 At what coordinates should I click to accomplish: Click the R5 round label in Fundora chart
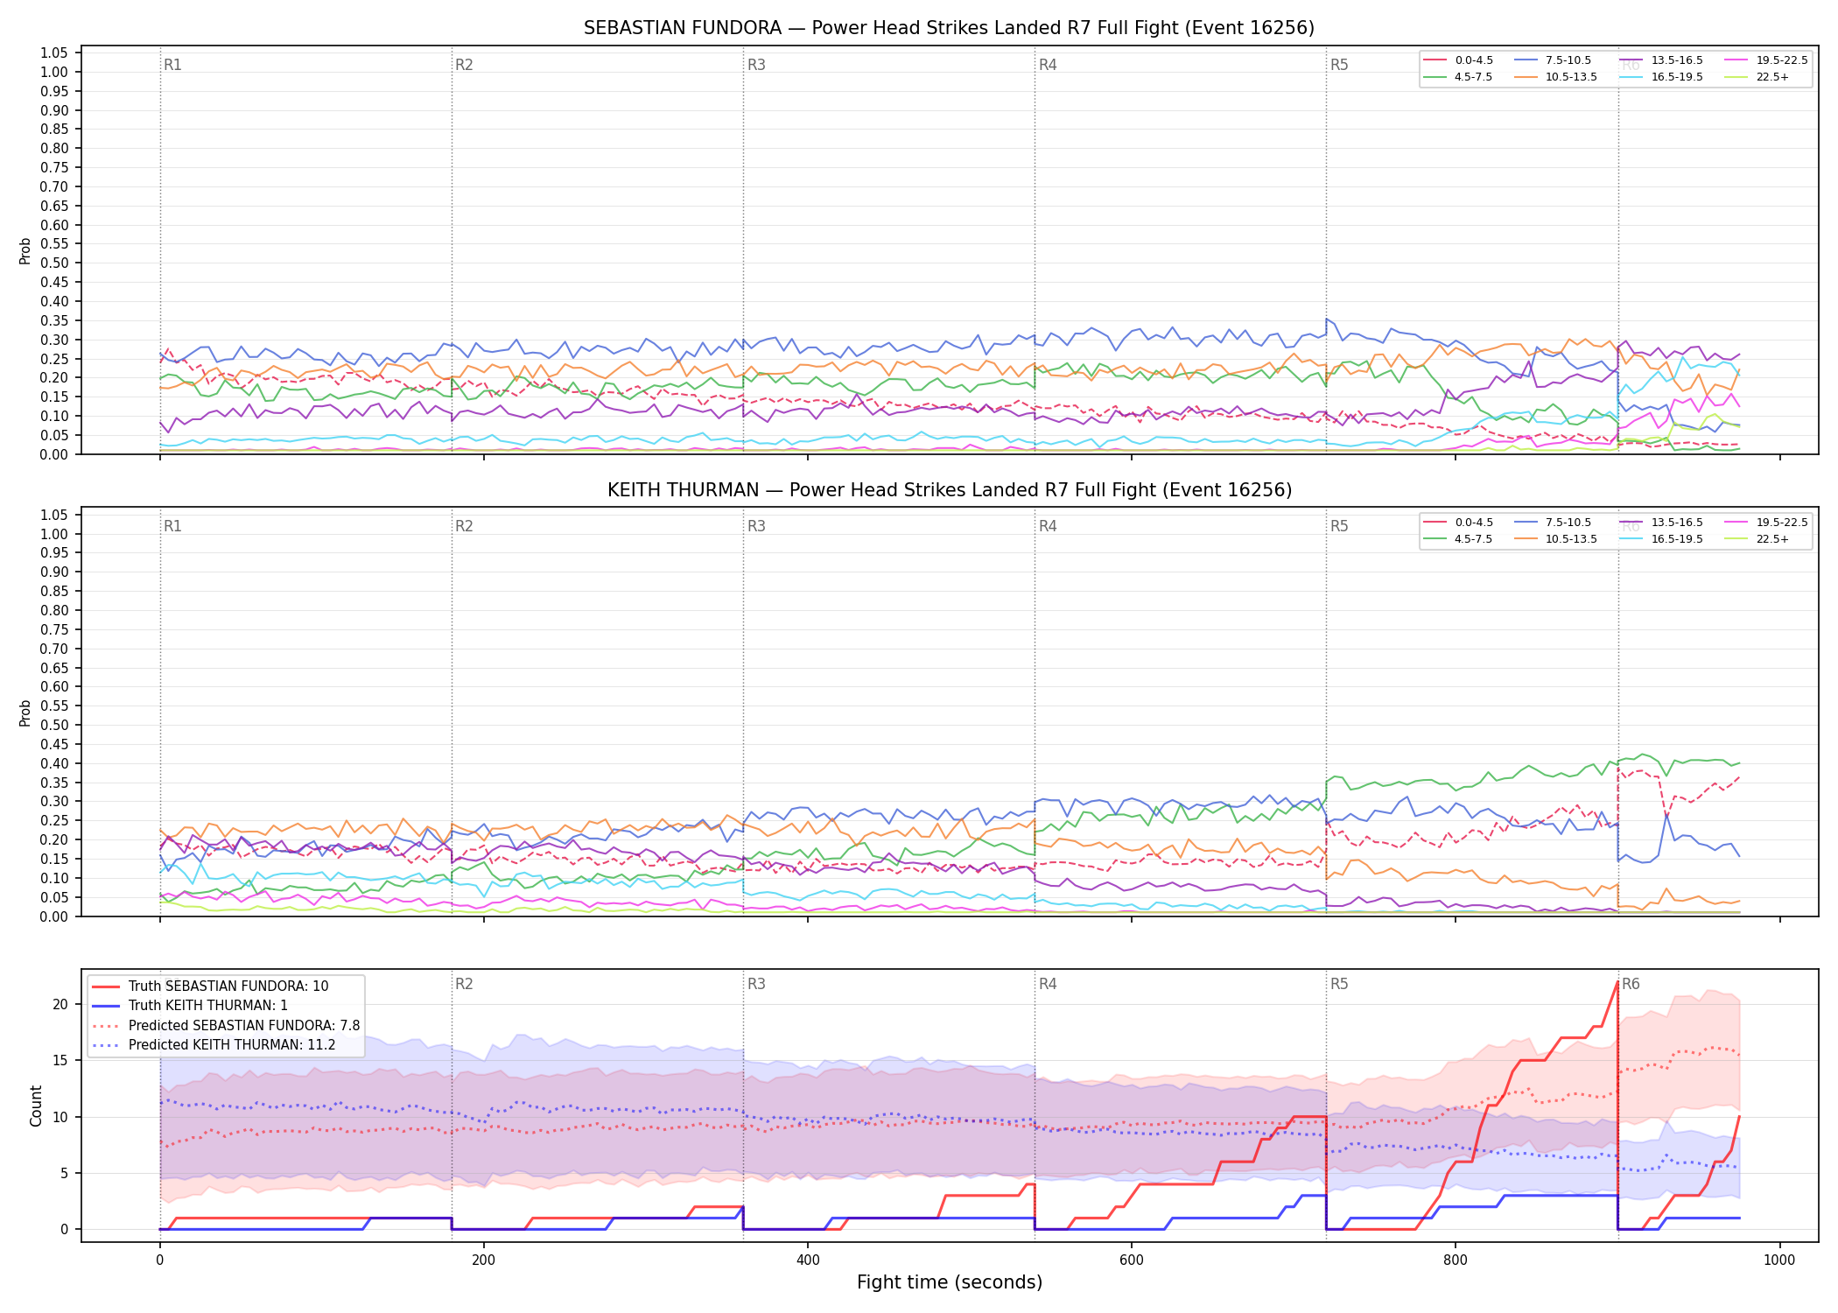pos(1339,65)
